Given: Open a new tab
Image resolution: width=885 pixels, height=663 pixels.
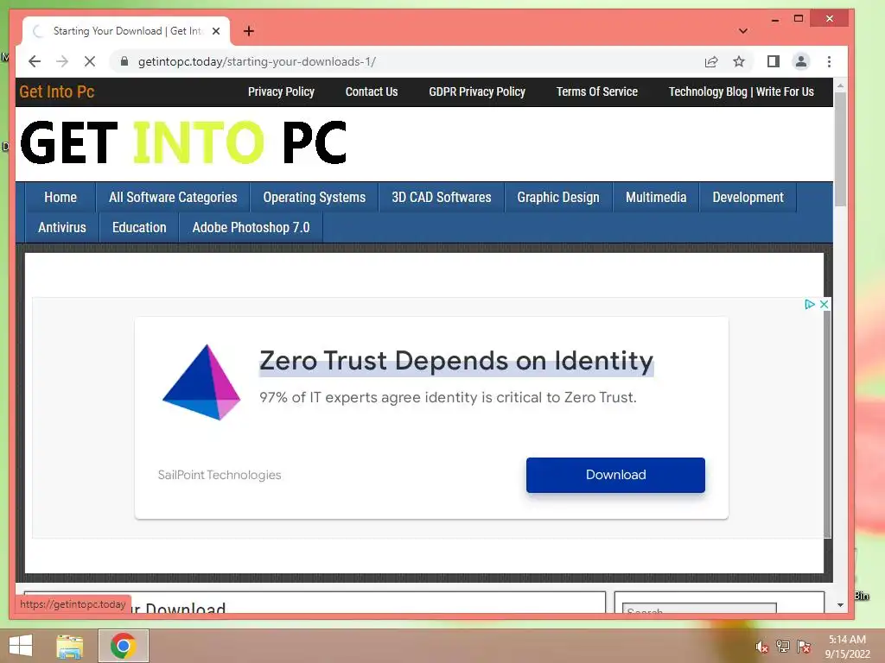Looking at the screenshot, I should 248,31.
